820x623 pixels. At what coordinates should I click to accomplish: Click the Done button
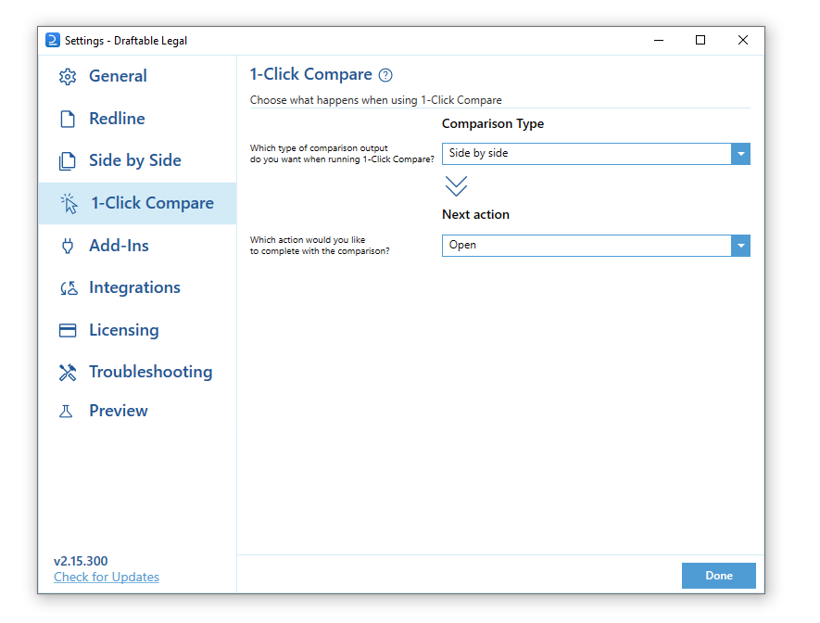(x=719, y=576)
